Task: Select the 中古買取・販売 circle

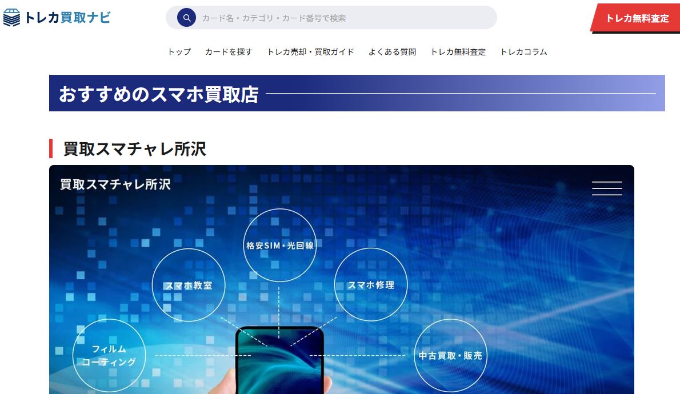Action: coord(450,355)
